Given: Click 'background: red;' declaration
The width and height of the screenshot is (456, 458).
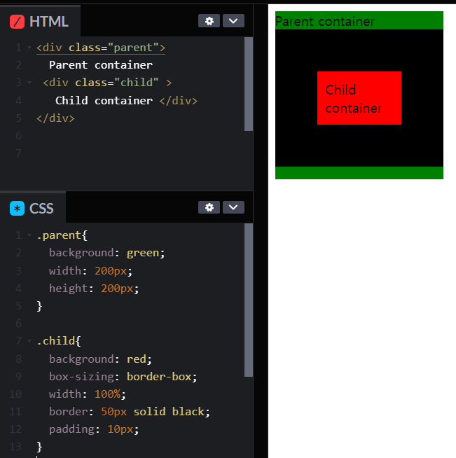Looking at the screenshot, I should click(100, 359).
